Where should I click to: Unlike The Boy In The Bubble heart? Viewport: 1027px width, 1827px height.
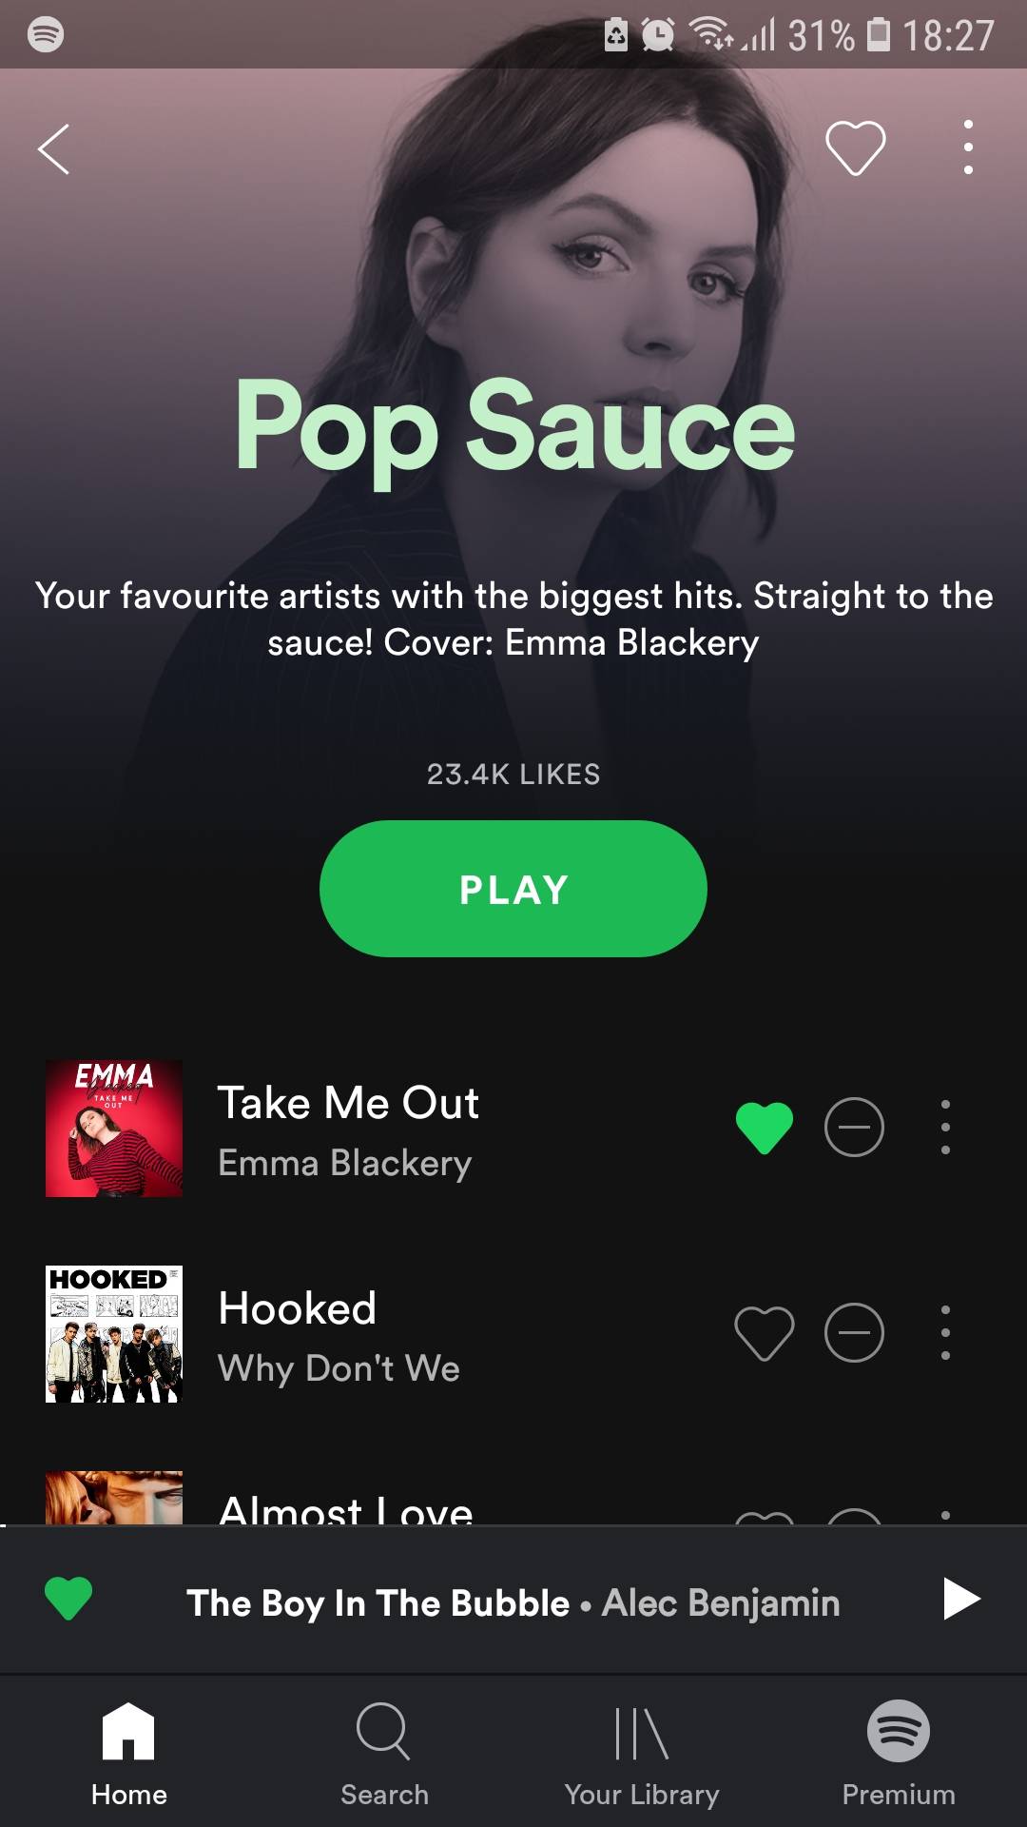coord(68,1599)
